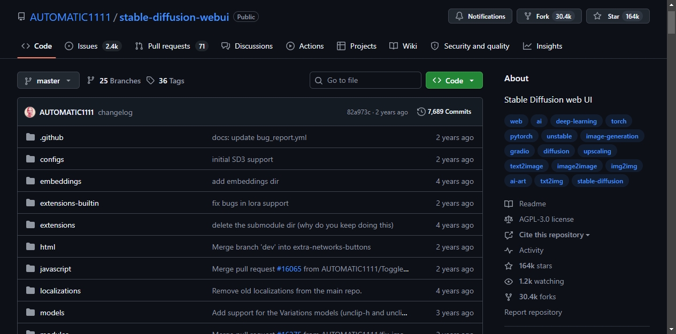The width and height of the screenshot is (676, 334).
Task: Click the folder icon beside configs
Action: (x=30, y=159)
